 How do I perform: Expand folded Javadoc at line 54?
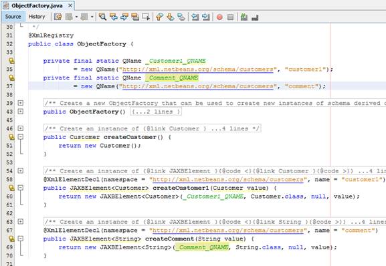21,170
